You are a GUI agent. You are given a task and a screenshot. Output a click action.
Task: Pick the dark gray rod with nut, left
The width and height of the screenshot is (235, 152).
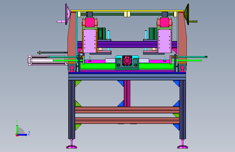coord(52,52)
